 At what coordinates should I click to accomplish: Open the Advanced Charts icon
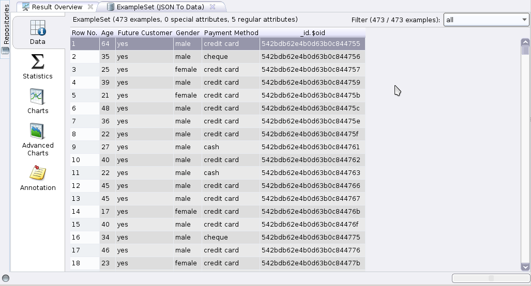[x=38, y=131]
